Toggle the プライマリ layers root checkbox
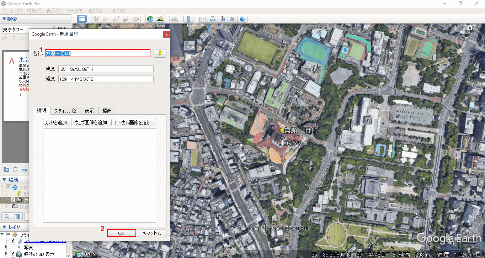Image resolution: width=485 pixels, height=258 pixels. 9,235
